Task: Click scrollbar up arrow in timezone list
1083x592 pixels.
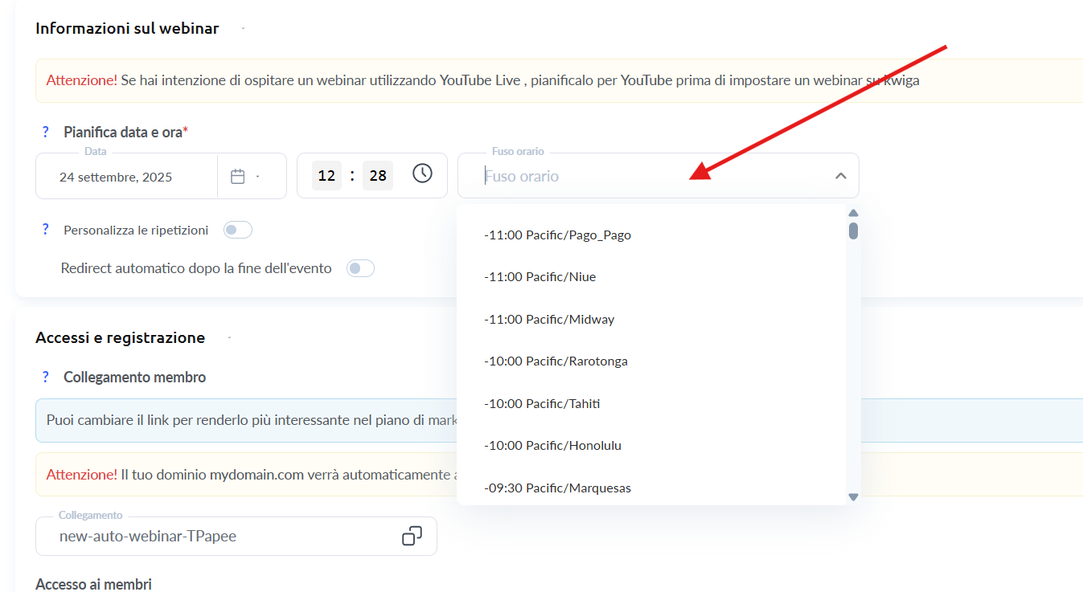Action: (x=853, y=213)
